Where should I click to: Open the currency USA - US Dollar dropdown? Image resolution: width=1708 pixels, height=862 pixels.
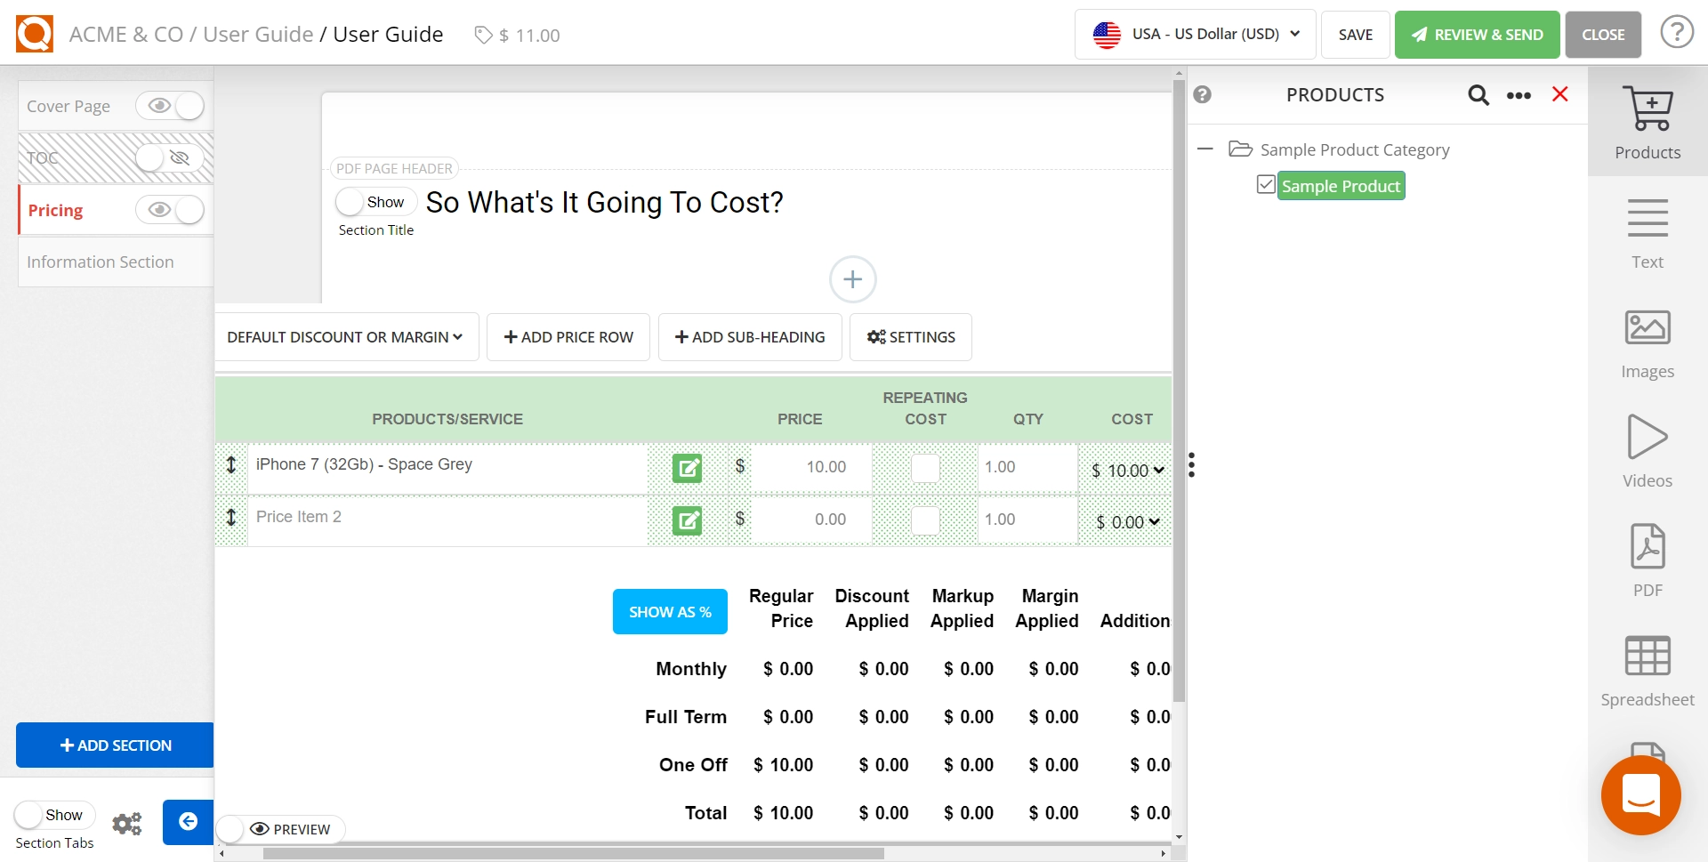1195,35
